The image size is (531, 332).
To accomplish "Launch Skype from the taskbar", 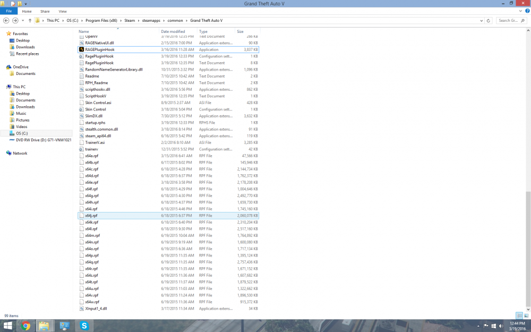I will click(84, 325).
